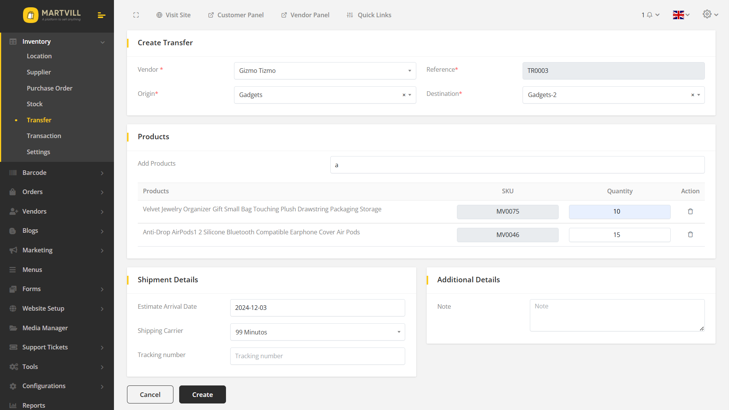Open the settings gear menu
This screenshot has width=729, height=410.
pos(710,15)
